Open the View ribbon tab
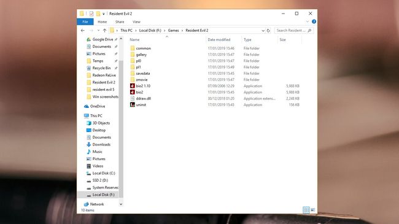 pyautogui.click(x=136, y=22)
